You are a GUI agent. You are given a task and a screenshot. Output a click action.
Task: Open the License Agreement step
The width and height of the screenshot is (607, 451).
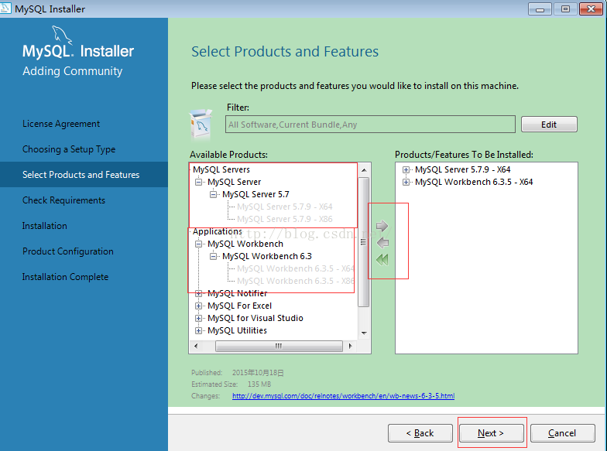click(61, 124)
